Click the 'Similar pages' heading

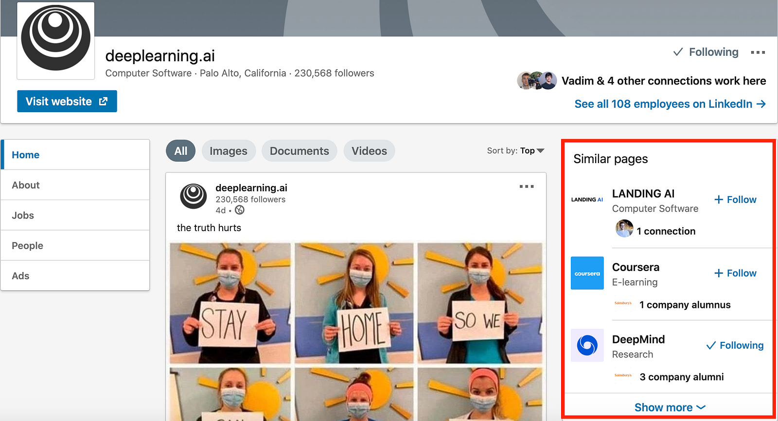tap(611, 159)
